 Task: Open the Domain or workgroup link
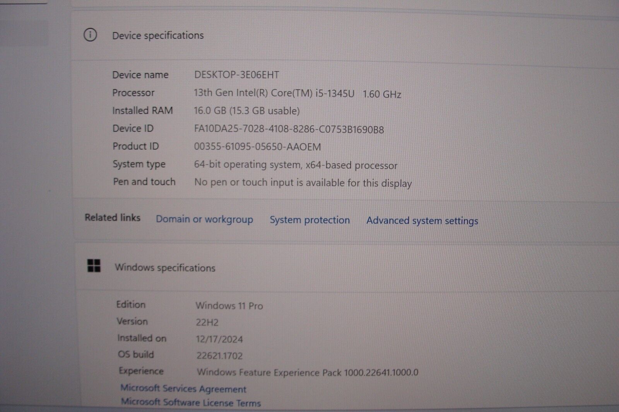[204, 219]
